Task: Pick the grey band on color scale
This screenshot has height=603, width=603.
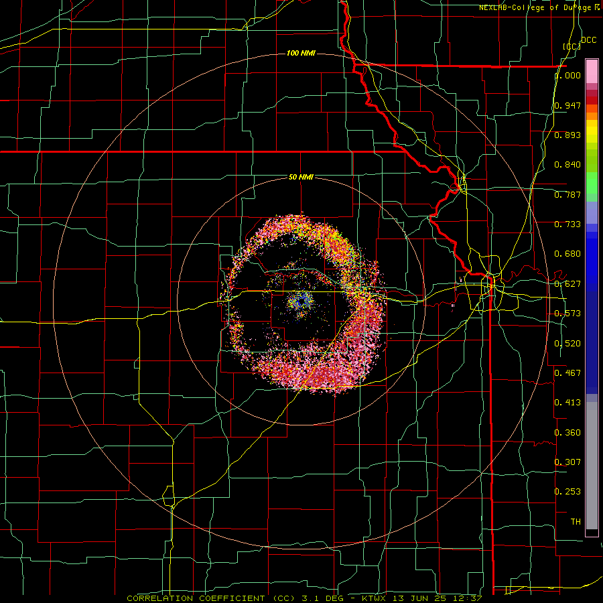Action: pyautogui.click(x=592, y=466)
